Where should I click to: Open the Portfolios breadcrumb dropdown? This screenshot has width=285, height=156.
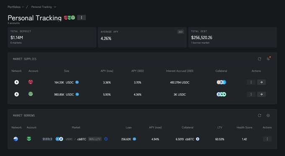16,7
